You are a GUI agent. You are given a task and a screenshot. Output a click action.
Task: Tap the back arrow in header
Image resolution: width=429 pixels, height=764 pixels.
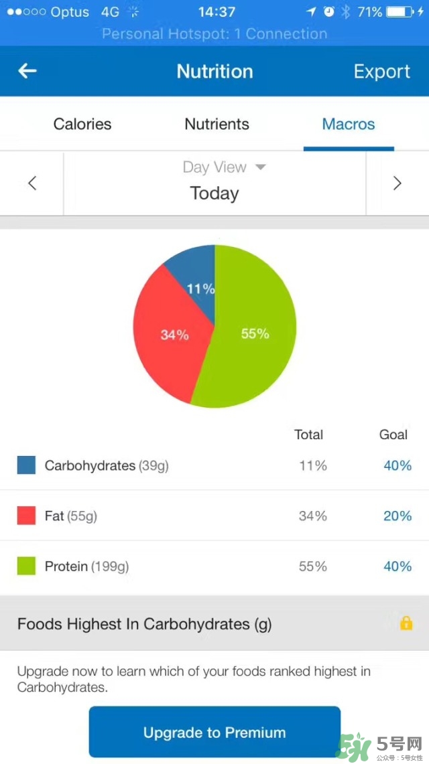point(27,71)
